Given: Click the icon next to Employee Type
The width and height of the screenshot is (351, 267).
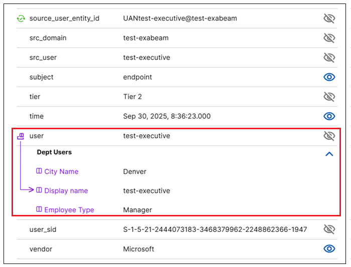Looking at the screenshot, I should 39,210.
